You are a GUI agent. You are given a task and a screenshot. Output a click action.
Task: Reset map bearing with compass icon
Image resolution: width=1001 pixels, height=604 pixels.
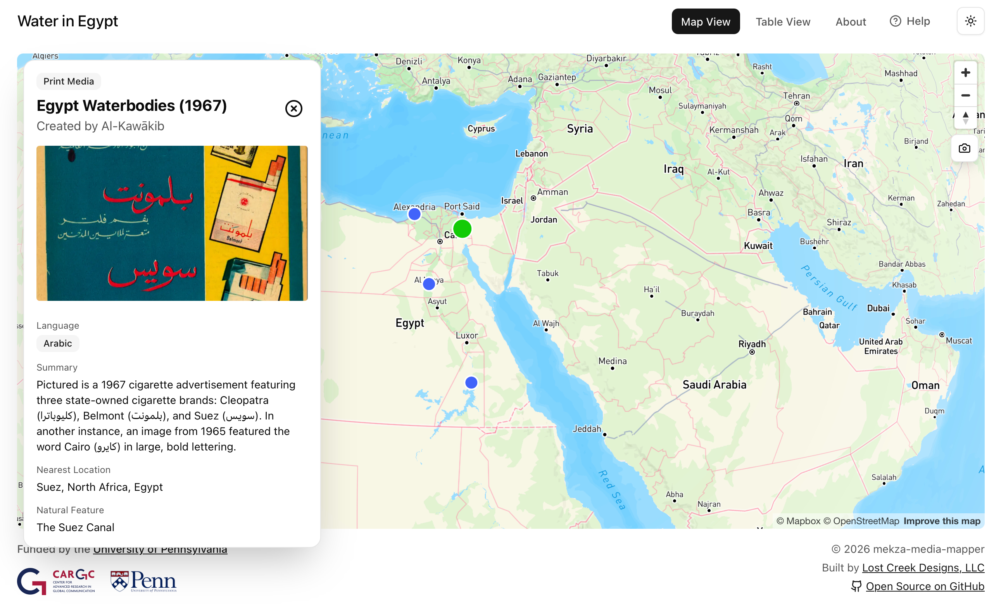pyautogui.click(x=965, y=118)
